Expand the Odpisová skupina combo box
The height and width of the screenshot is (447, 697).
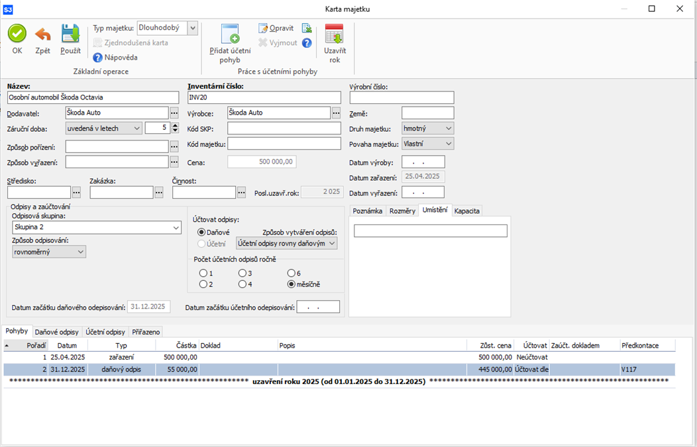[176, 227]
